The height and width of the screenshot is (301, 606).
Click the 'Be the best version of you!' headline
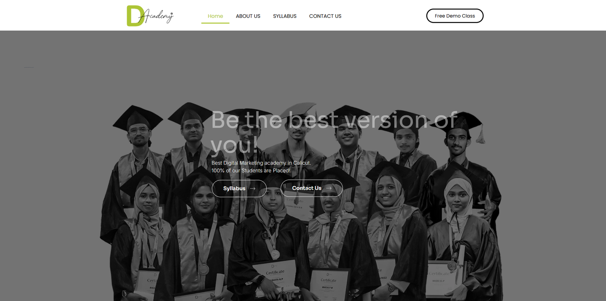point(334,132)
